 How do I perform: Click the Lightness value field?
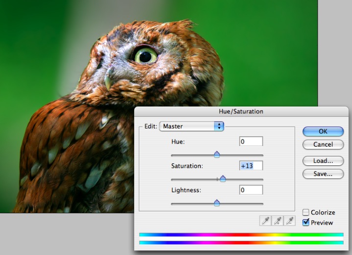[x=251, y=190]
